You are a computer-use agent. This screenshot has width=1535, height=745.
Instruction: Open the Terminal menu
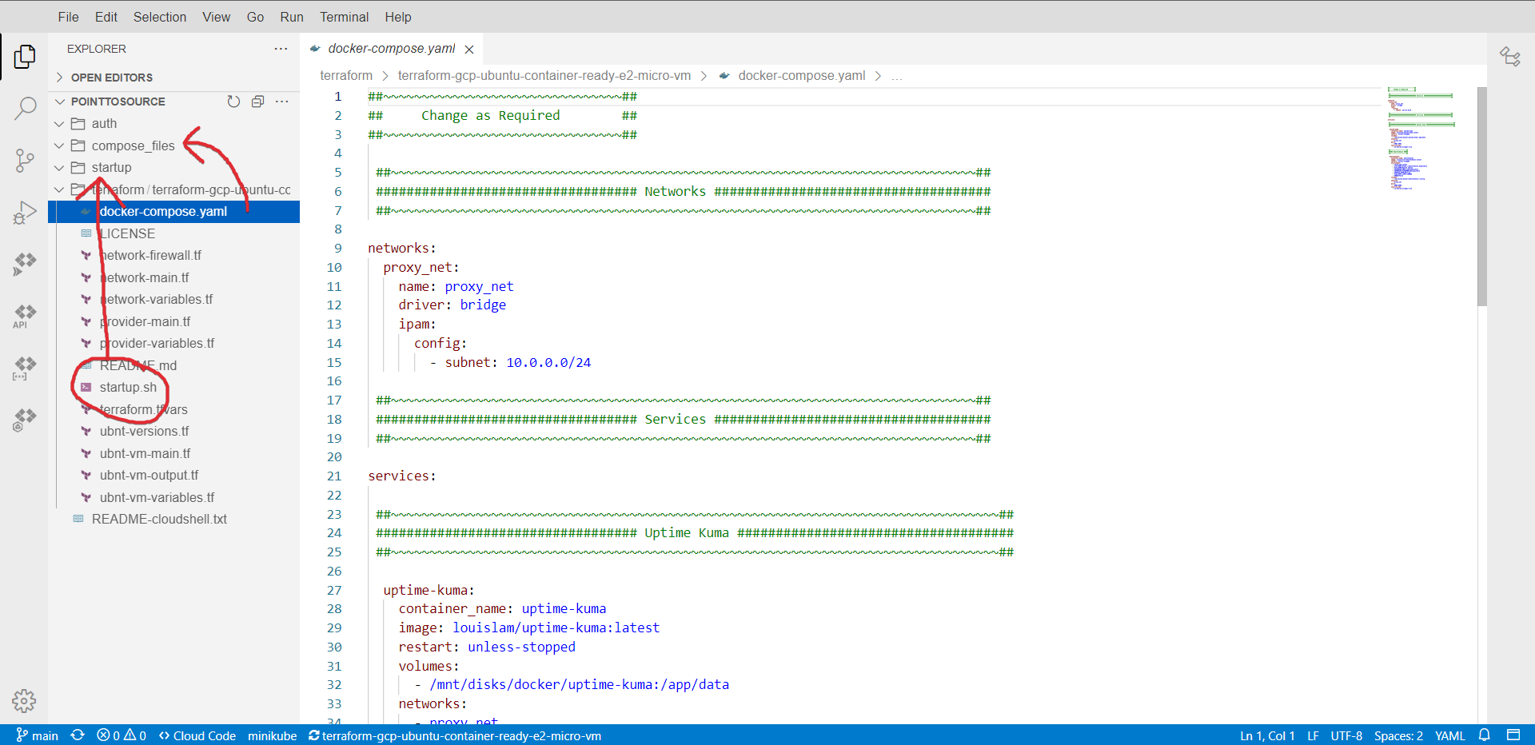click(x=344, y=17)
